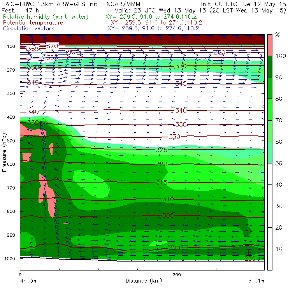Click the '299' low contour label
Image resolution: width=288 pixels, height=288 pixels.
pos(250,258)
